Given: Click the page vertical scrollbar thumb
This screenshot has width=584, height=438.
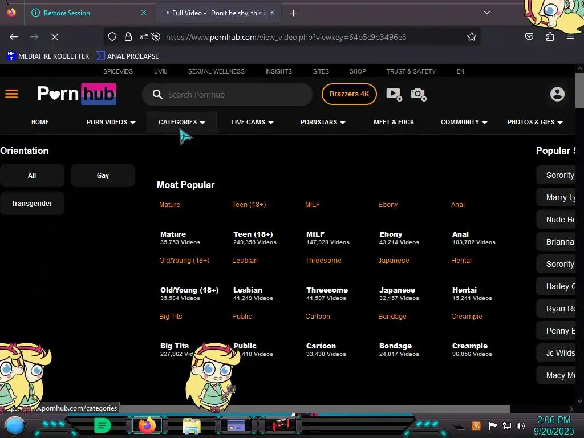Looking at the screenshot, I should (x=579, y=90).
